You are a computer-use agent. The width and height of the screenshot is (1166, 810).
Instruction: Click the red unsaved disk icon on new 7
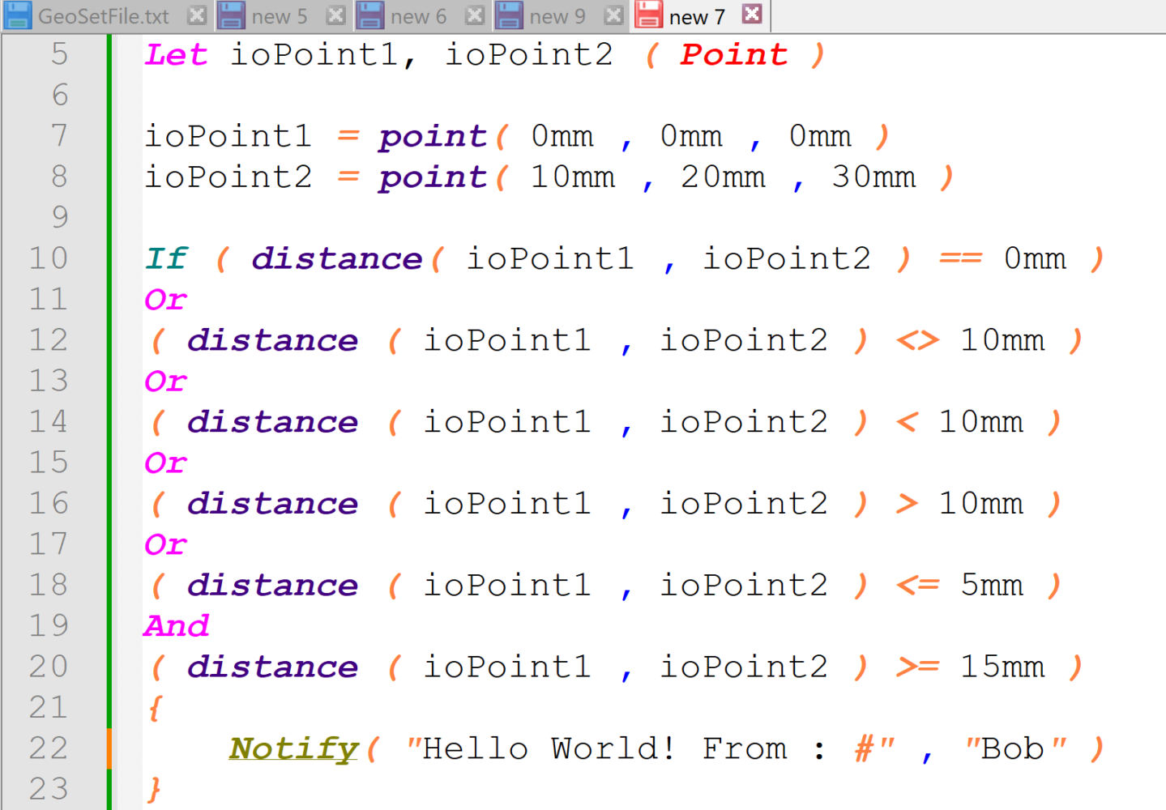pyautogui.click(x=648, y=15)
